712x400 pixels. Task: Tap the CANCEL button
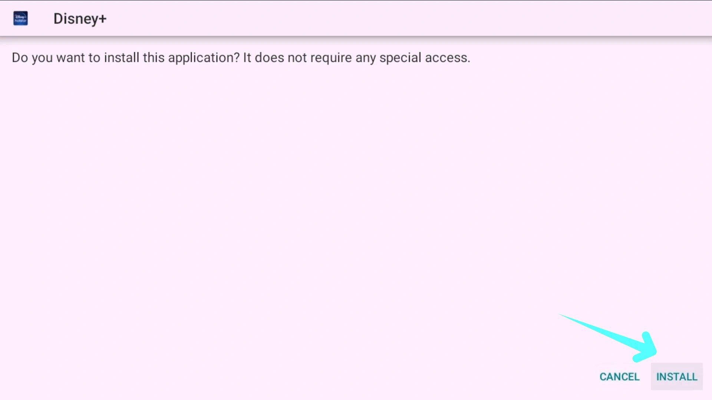click(619, 377)
